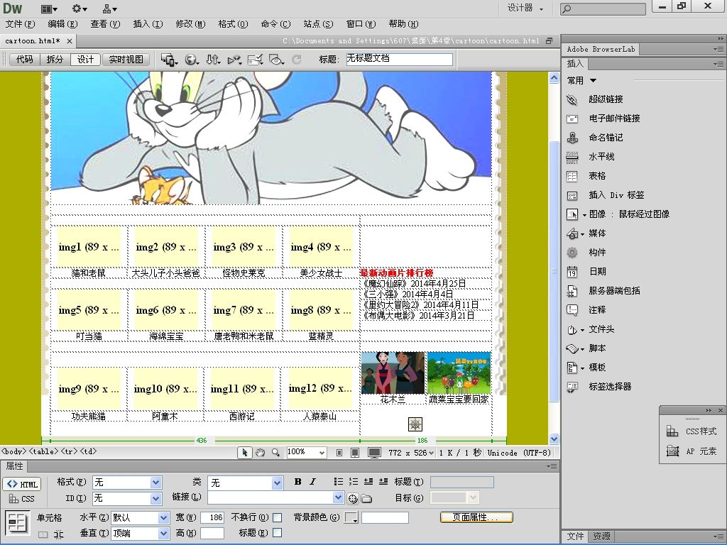Switch Properties to HTML mode
Screen dimensions: 727x545
pos(22,484)
